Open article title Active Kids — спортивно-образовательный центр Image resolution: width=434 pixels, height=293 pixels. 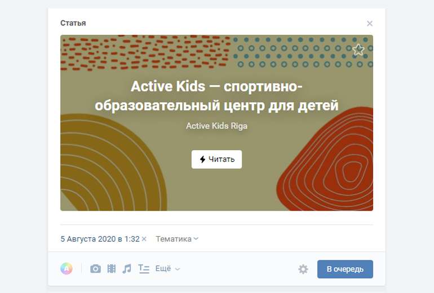pyautogui.click(x=216, y=96)
